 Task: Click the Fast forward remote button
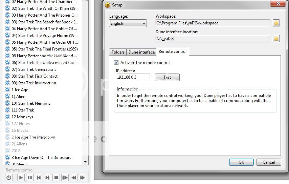[82, 178]
